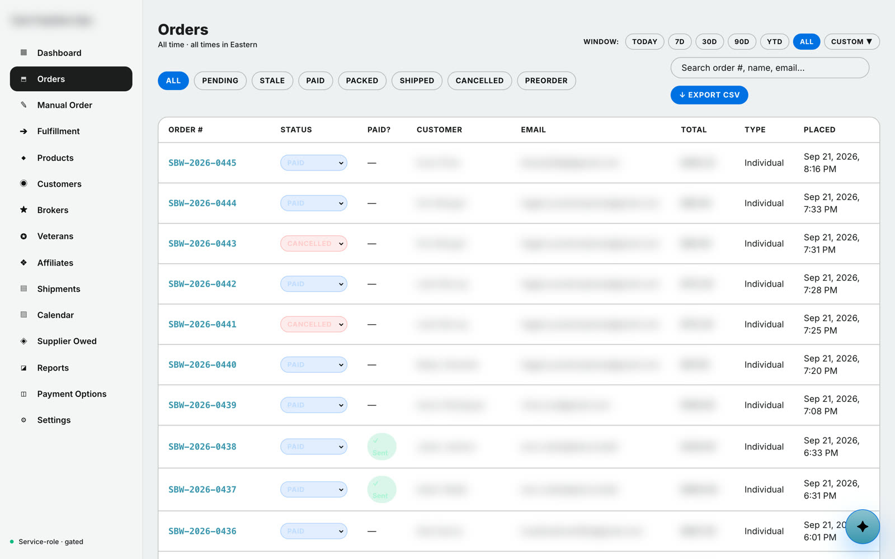Image resolution: width=895 pixels, height=559 pixels.
Task: Filter orders by Cancelled status
Action: (x=479, y=80)
